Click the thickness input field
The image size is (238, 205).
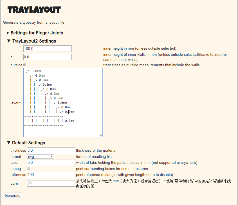(51, 151)
